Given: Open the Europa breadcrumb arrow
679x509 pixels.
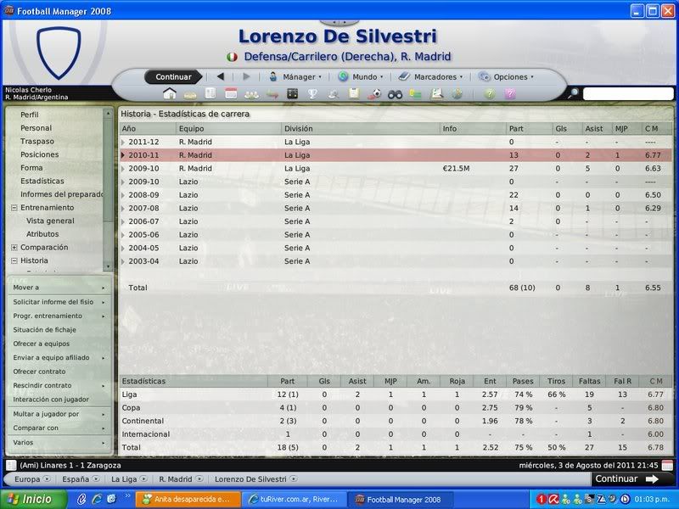Looking at the screenshot, I should 47,478.
